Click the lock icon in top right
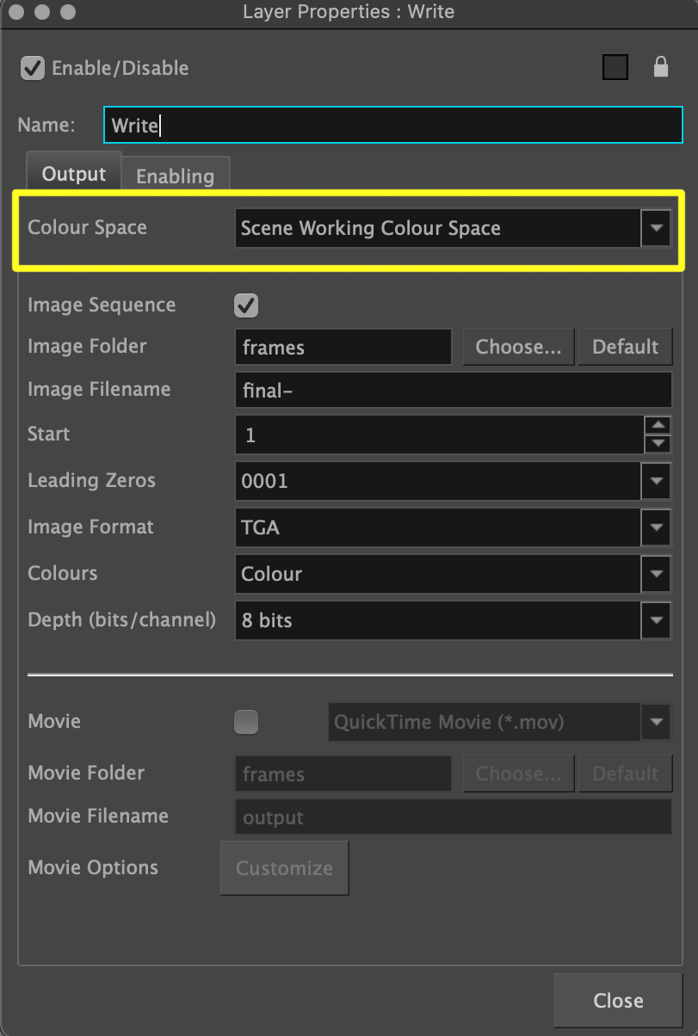This screenshot has width=698, height=1036. coord(660,67)
